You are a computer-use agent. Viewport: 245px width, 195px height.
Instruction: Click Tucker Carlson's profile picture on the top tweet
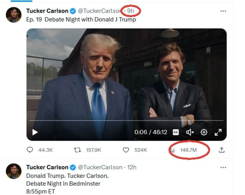pyautogui.click(x=14, y=14)
